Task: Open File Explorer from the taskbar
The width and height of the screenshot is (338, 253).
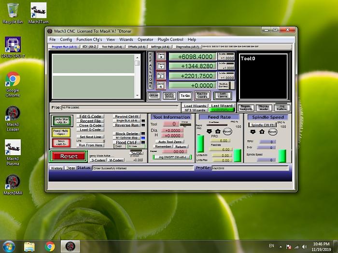Action: [29, 247]
